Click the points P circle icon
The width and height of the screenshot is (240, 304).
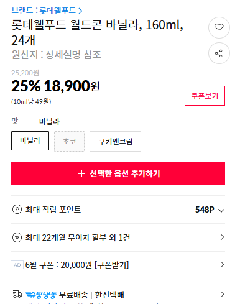17,210
